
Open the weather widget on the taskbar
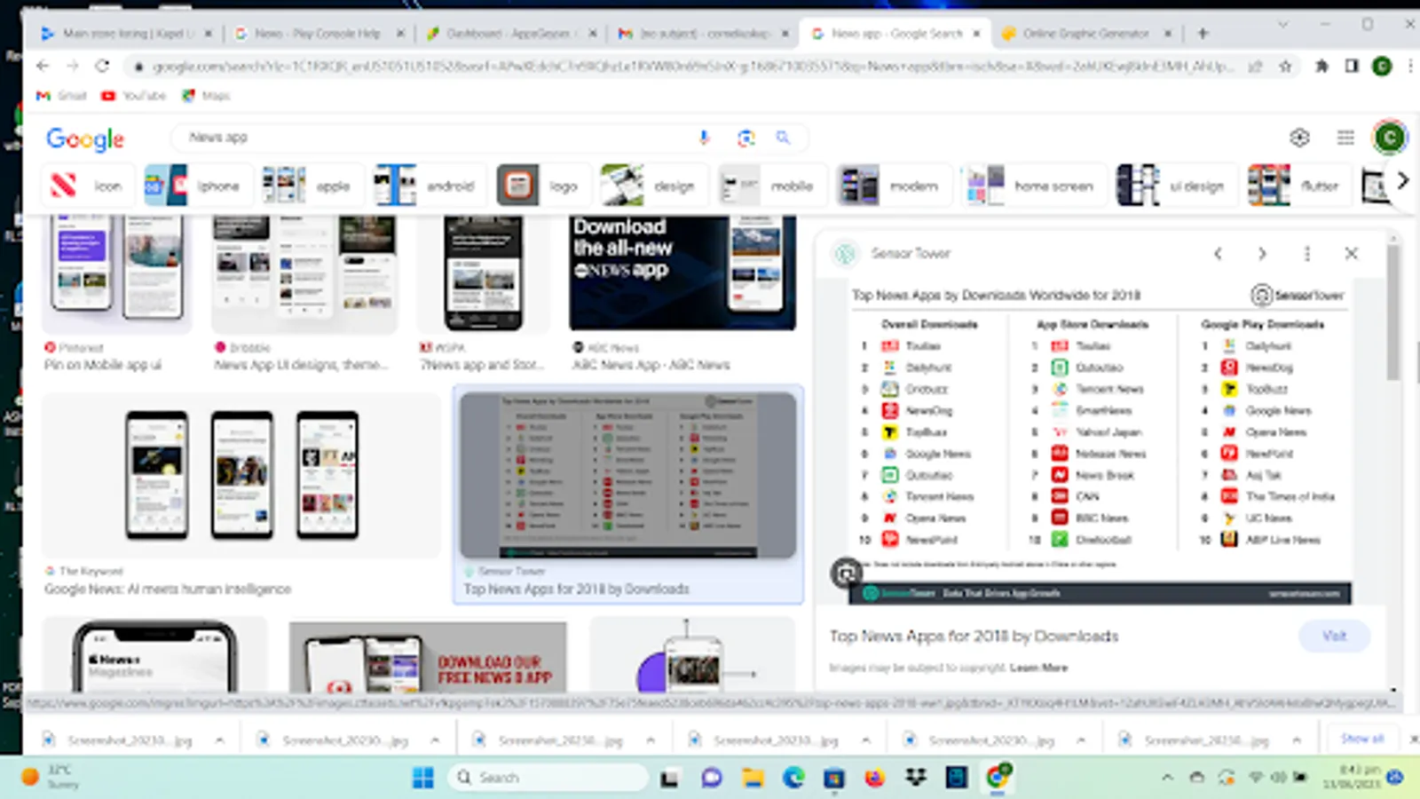[51, 777]
